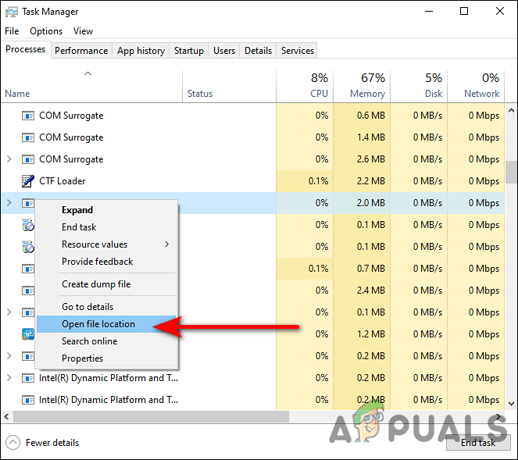Click the 0.7 MB memory value

[370, 269]
